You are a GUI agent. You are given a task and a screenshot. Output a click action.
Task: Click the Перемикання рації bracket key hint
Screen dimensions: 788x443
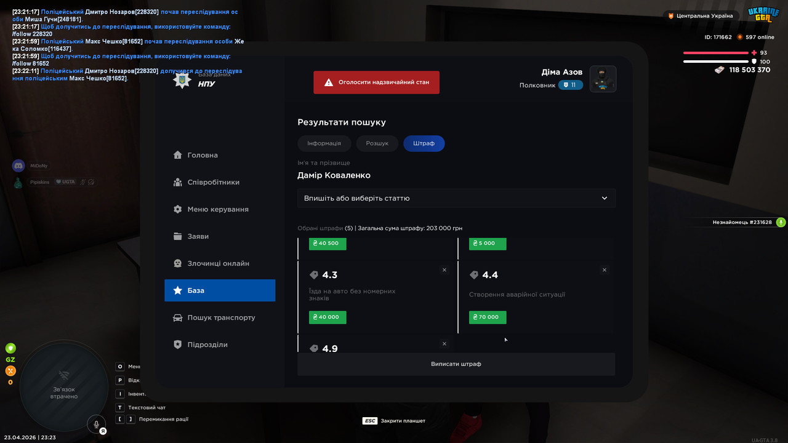[x=152, y=419]
